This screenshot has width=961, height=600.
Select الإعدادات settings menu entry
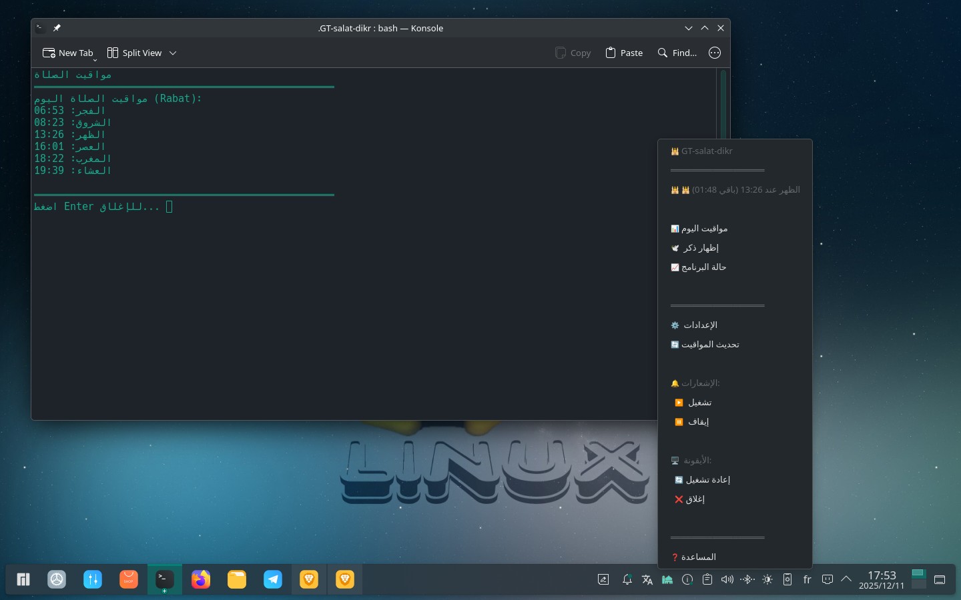pos(699,325)
